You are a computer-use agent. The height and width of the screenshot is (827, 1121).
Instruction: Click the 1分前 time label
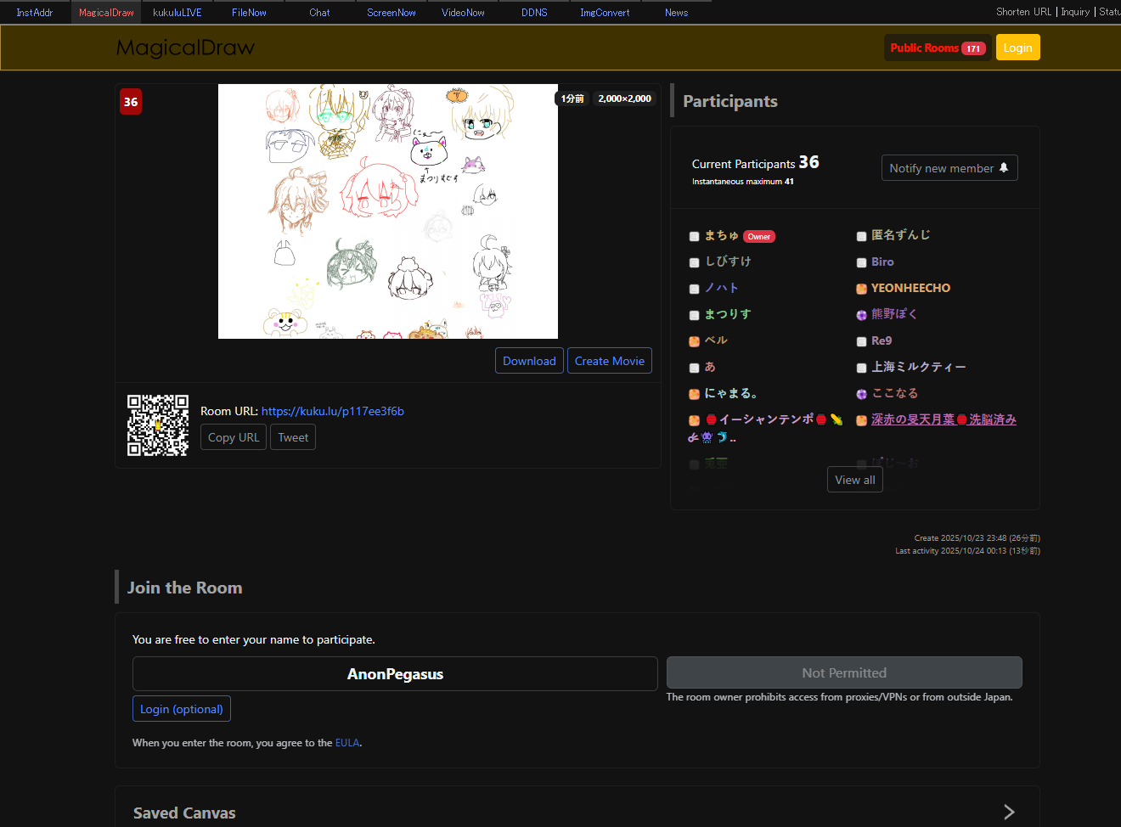(x=572, y=98)
